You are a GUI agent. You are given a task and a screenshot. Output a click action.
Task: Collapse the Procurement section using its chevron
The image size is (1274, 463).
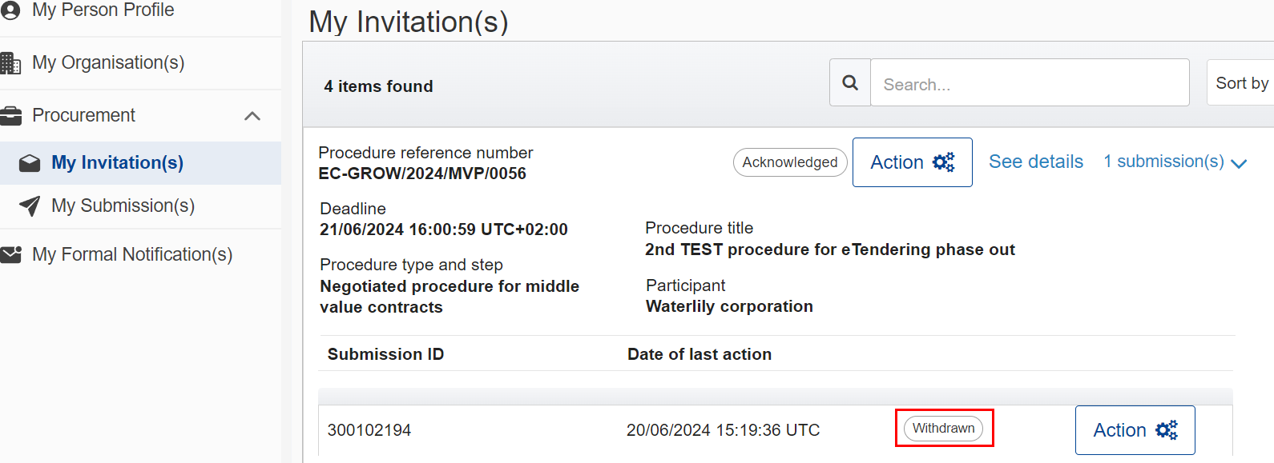pos(252,116)
